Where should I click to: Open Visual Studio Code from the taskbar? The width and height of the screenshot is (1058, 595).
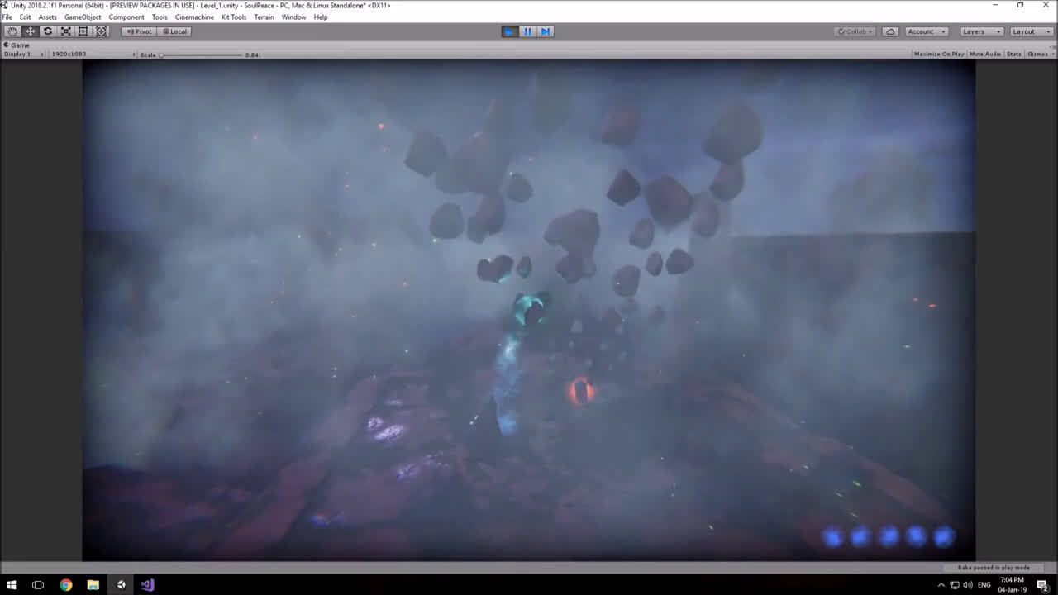coord(146,584)
